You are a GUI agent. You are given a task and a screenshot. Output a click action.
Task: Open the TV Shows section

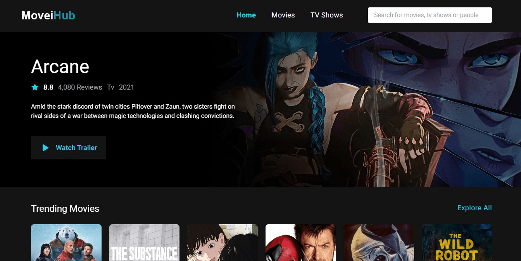click(326, 15)
